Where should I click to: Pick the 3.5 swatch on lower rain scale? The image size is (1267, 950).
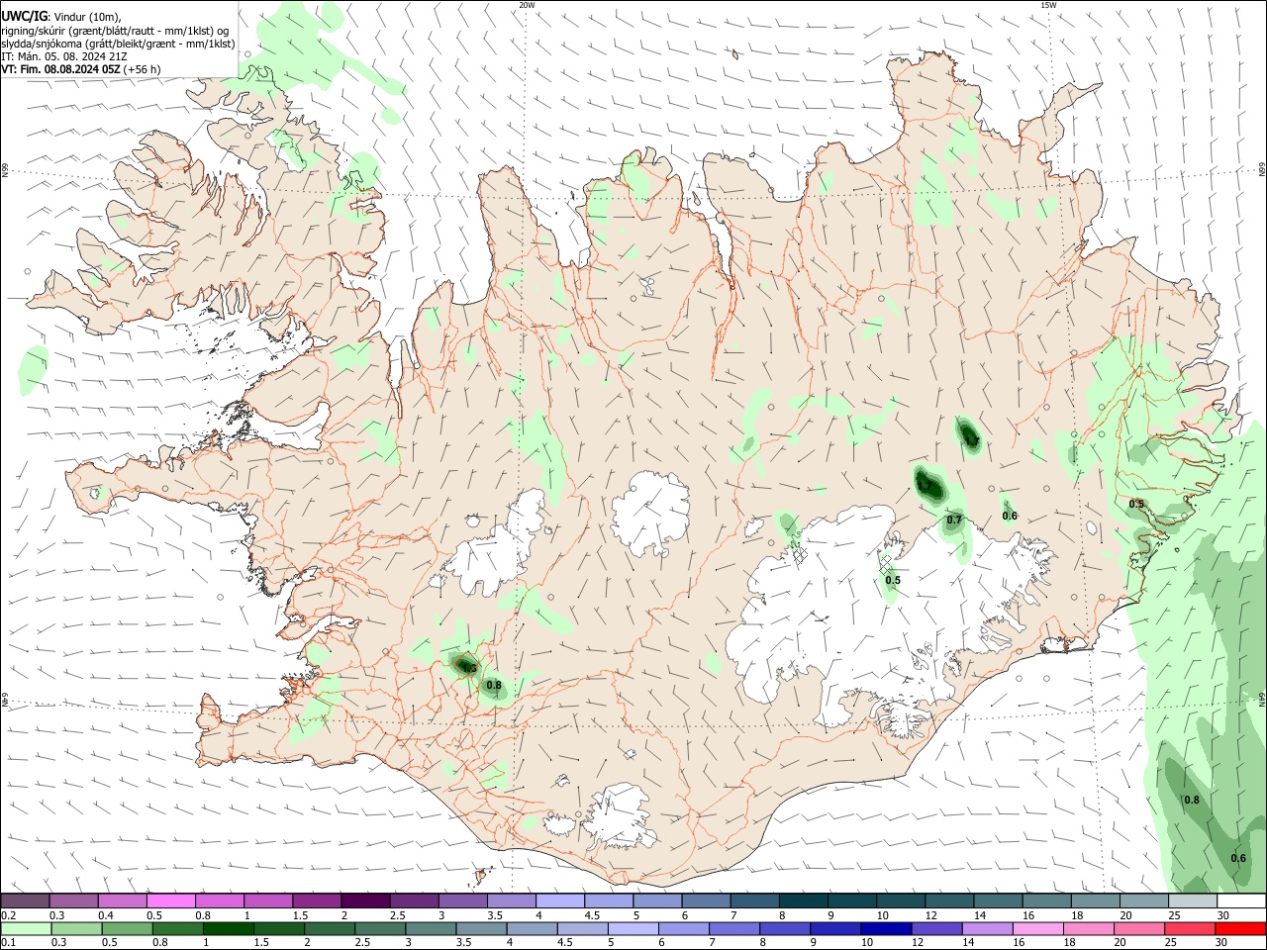[x=481, y=928]
